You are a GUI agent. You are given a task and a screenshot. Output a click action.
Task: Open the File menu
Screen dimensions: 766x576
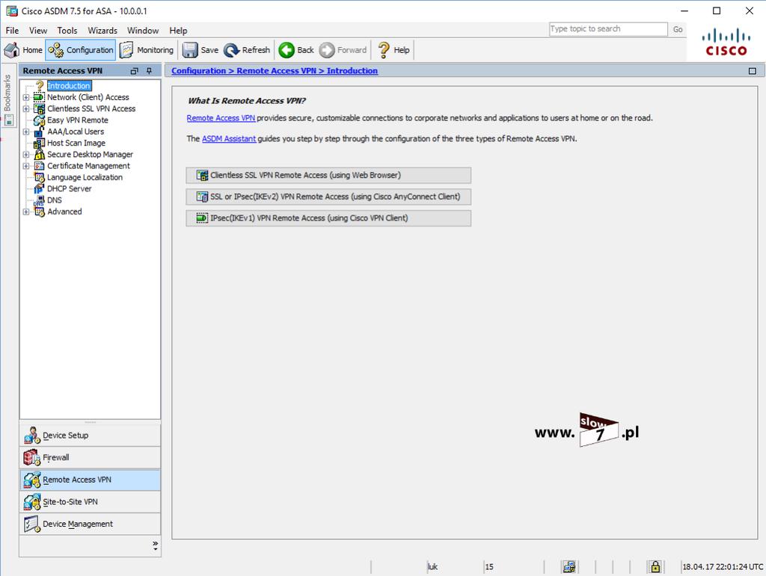[x=12, y=30]
